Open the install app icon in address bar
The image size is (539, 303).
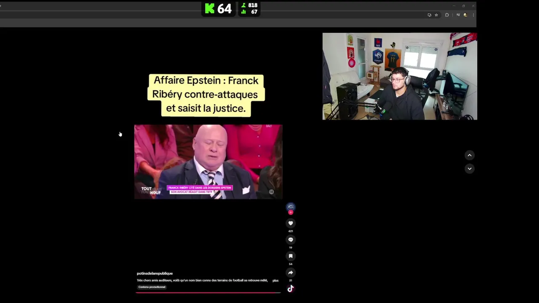pyautogui.click(x=429, y=15)
